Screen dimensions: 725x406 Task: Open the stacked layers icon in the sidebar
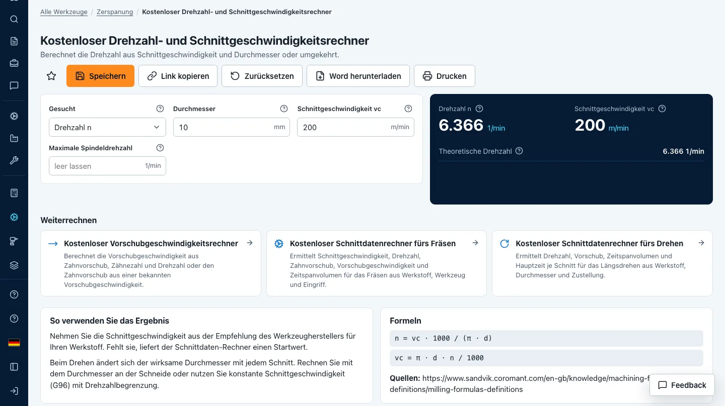[x=14, y=265]
